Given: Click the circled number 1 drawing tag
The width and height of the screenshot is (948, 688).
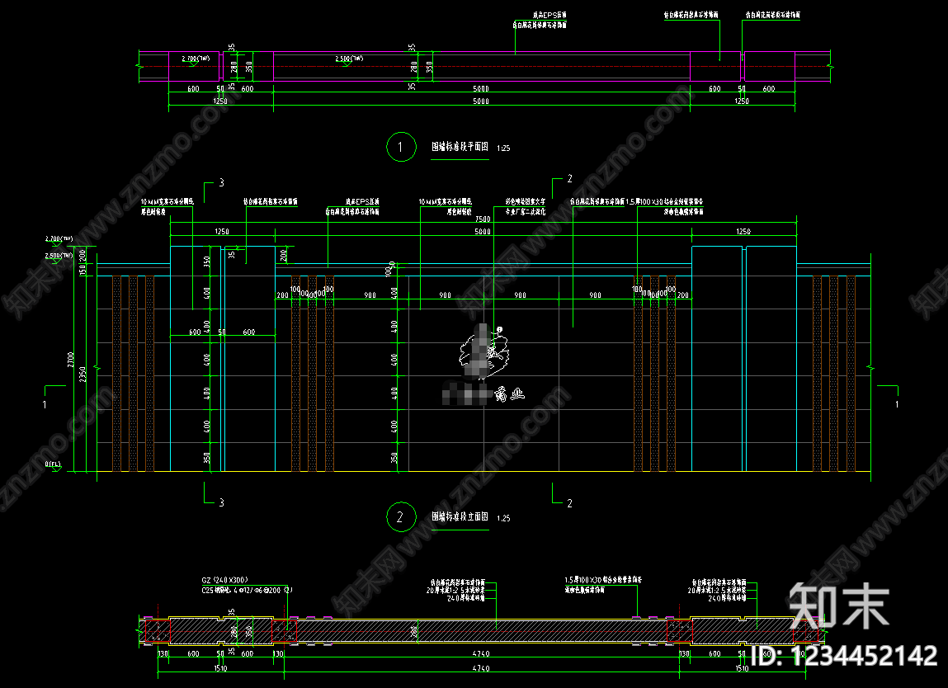Looking at the screenshot, I should [x=401, y=147].
